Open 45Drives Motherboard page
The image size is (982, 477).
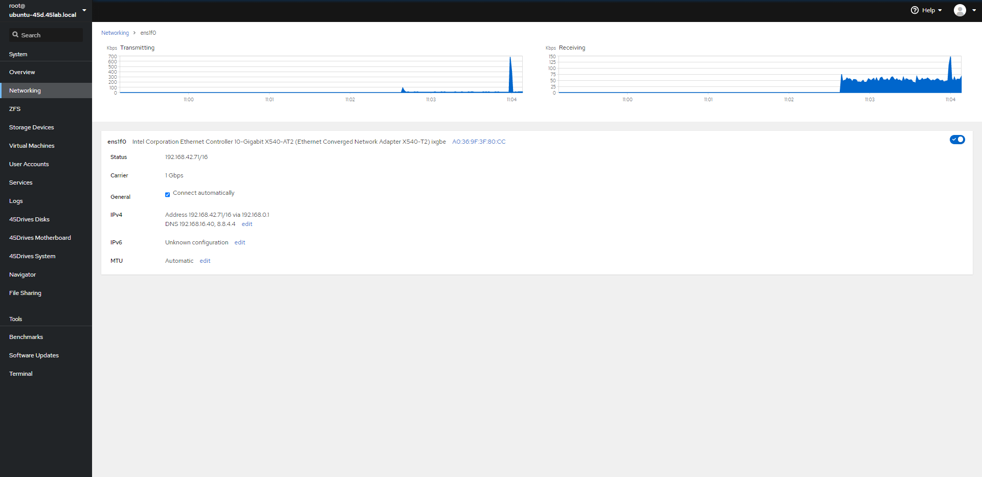pyautogui.click(x=46, y=238)
